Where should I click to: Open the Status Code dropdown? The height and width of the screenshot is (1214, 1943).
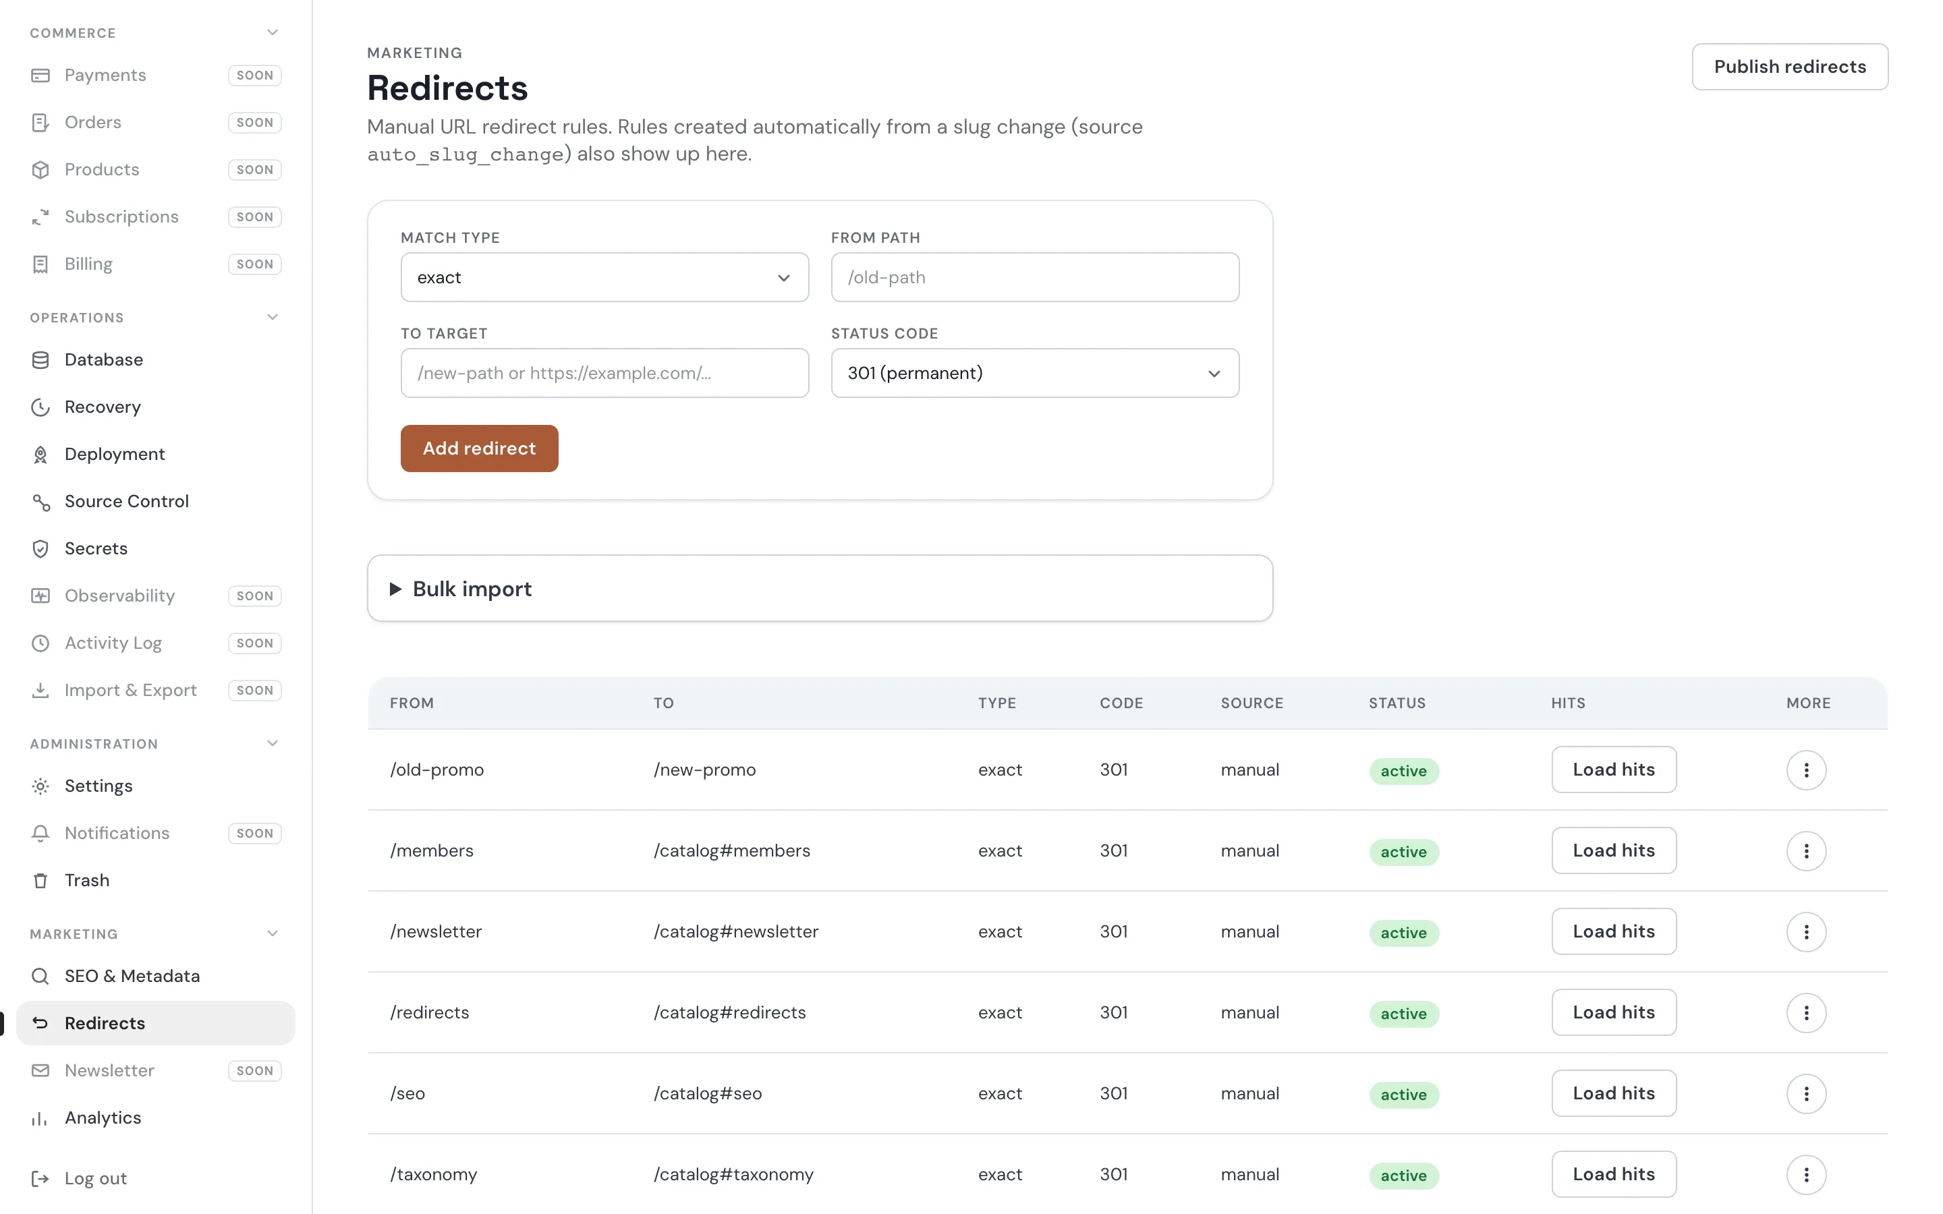1035,374
